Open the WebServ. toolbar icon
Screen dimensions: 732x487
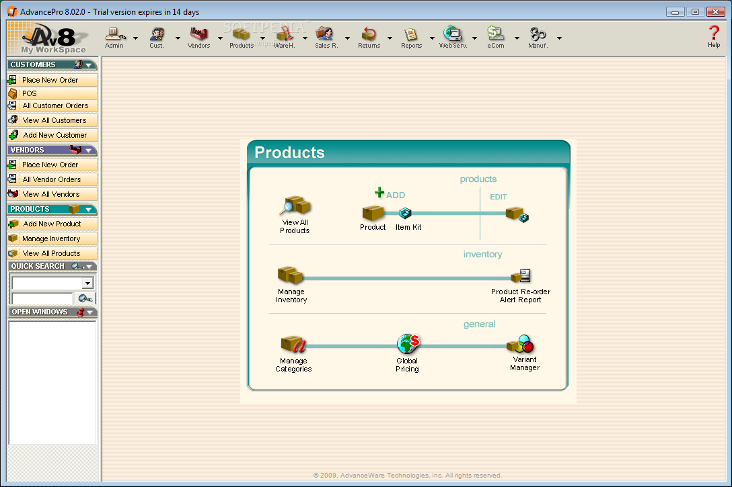[453, 38]
